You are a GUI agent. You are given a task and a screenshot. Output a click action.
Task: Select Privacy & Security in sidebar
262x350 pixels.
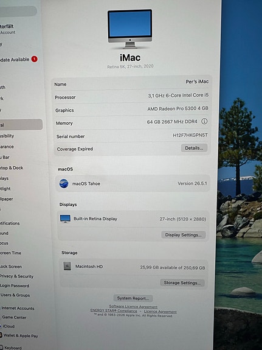coord(17,276)
